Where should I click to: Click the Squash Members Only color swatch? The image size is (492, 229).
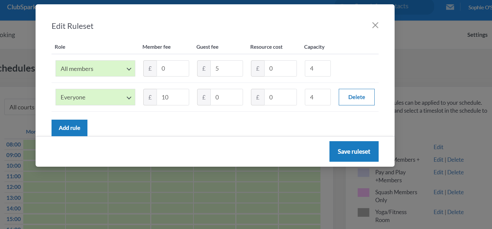(363, 193)
